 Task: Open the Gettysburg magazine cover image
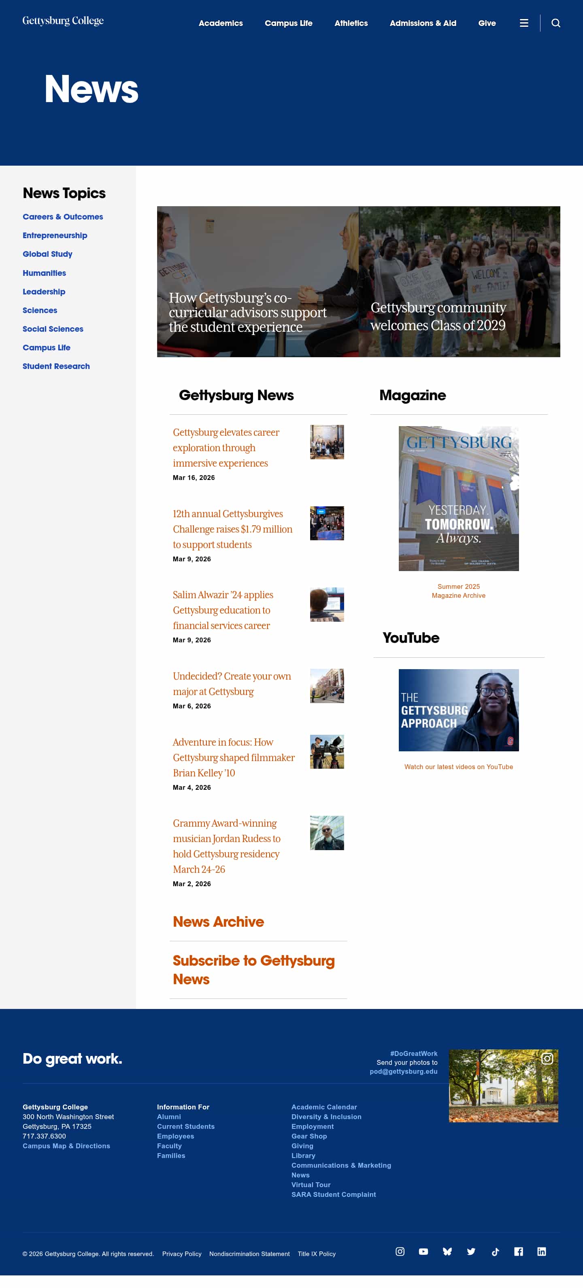tap(458, 499)
